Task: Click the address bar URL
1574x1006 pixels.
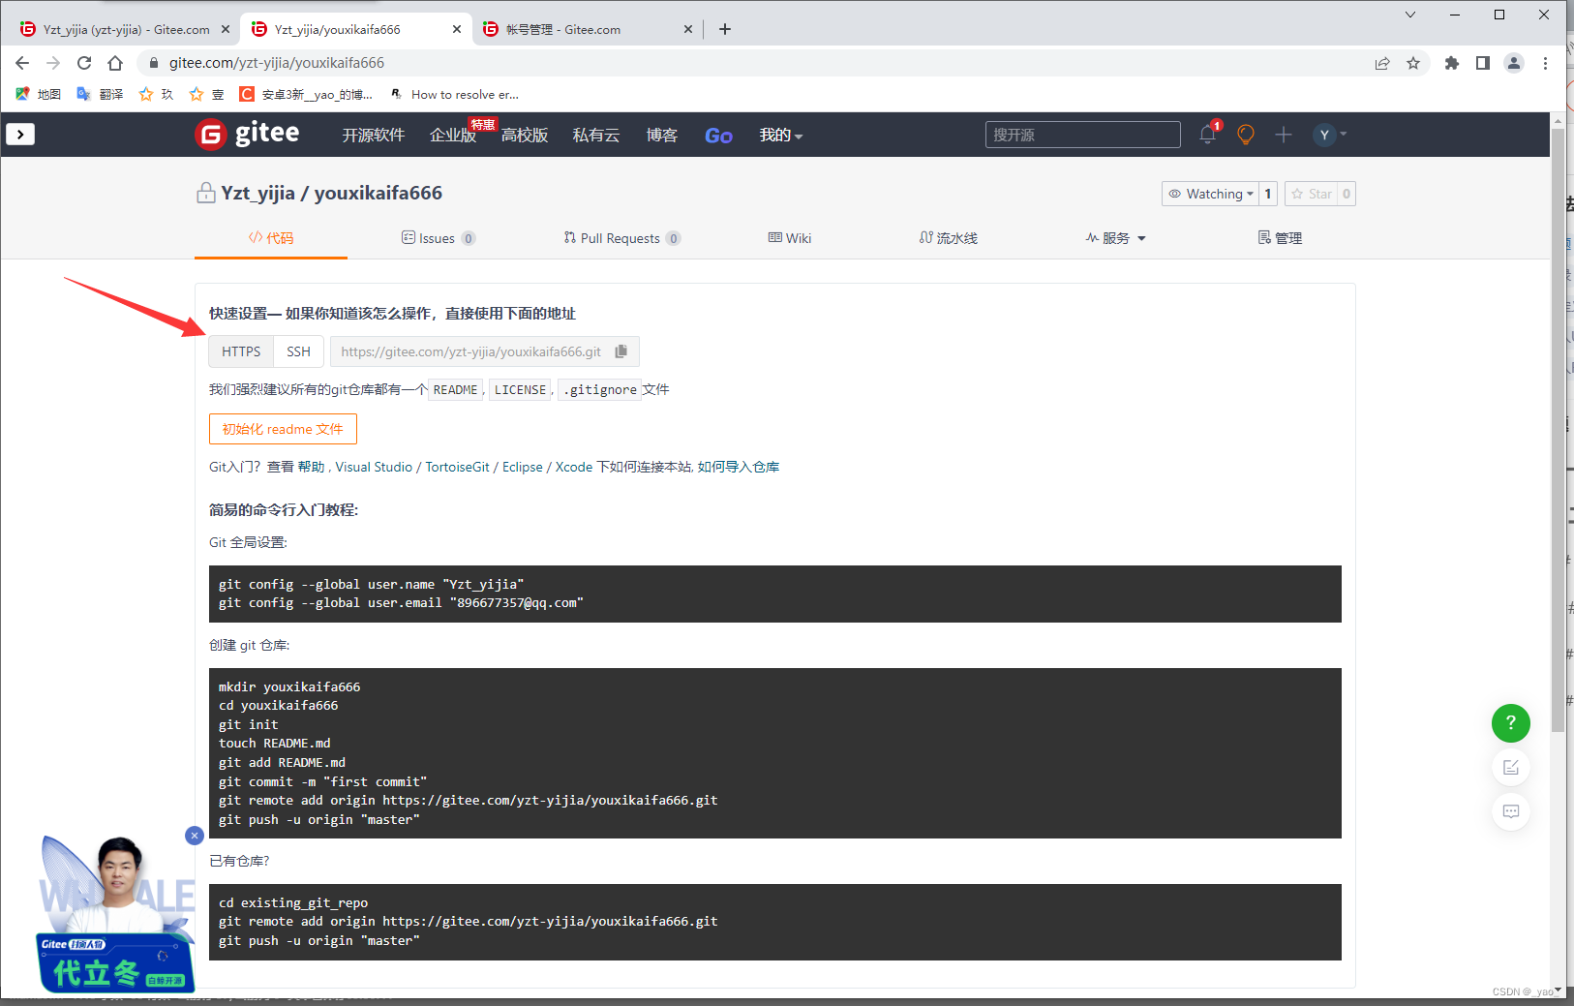Action: [x=277, y=63]
